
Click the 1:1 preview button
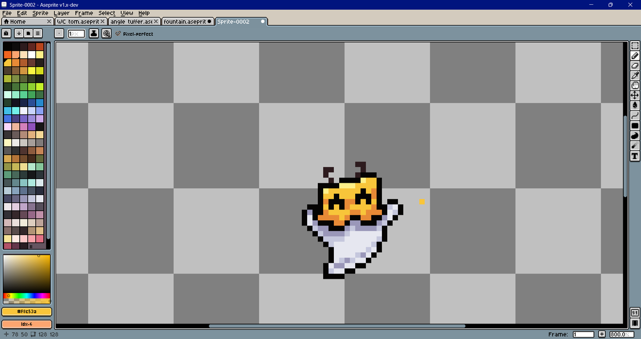[635, 312]
